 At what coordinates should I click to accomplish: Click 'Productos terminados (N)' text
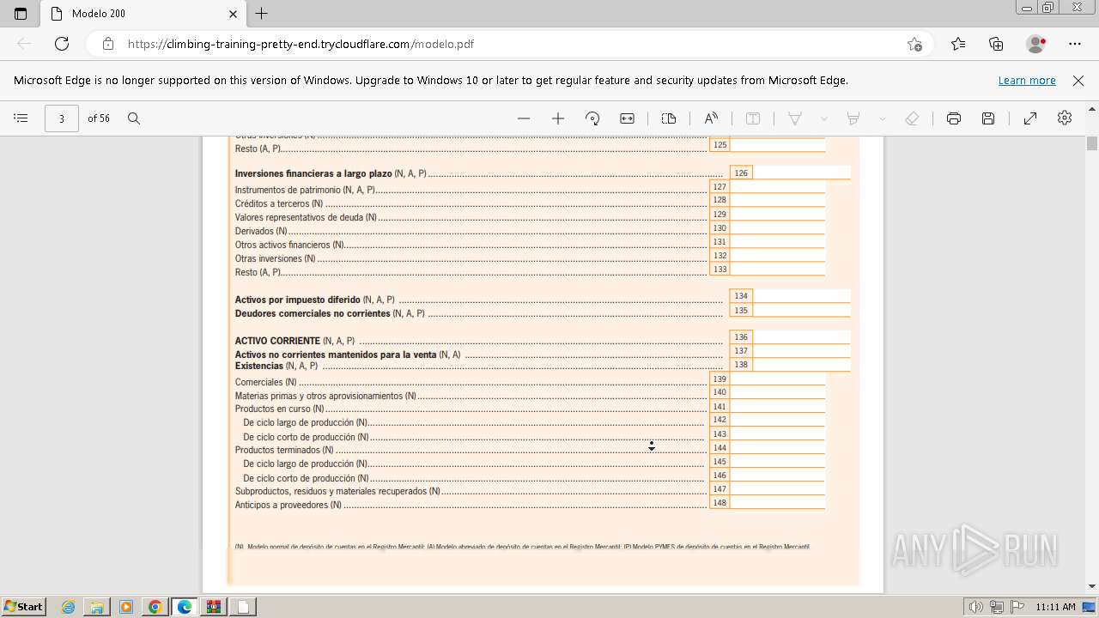[x=284, y=450]
